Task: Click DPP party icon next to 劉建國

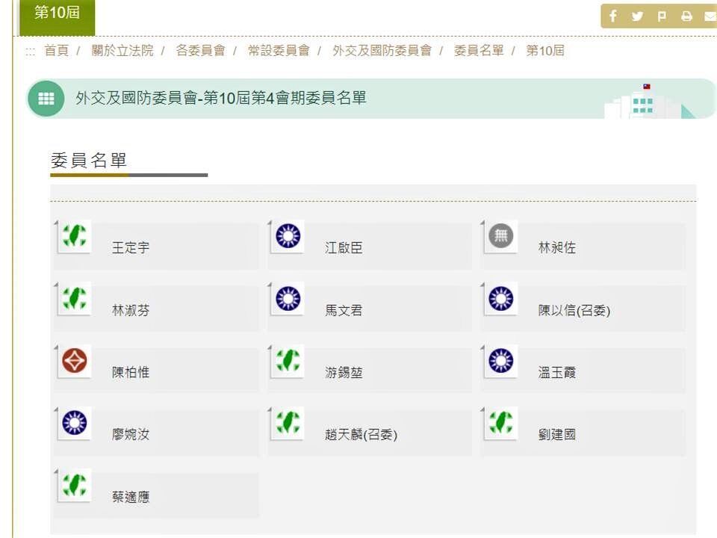Action: 500,423
